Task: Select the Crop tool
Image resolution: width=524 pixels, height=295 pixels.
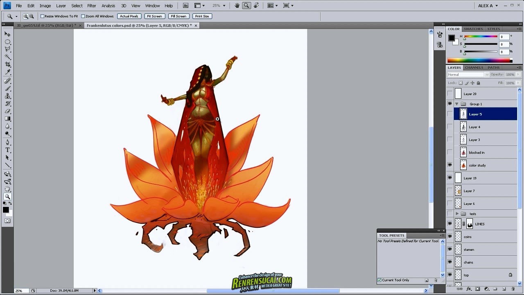Action: coord(7,65)
